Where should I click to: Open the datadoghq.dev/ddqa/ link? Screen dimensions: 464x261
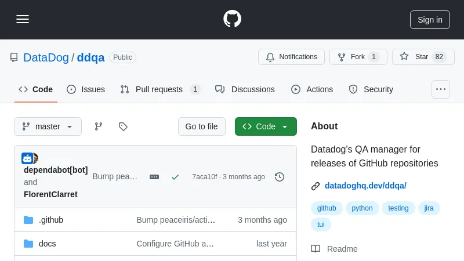(x=365, y=186)
